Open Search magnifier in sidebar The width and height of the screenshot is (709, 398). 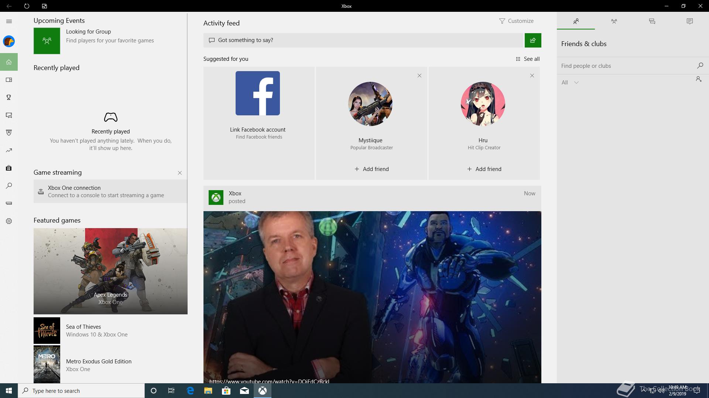(9, 186)
